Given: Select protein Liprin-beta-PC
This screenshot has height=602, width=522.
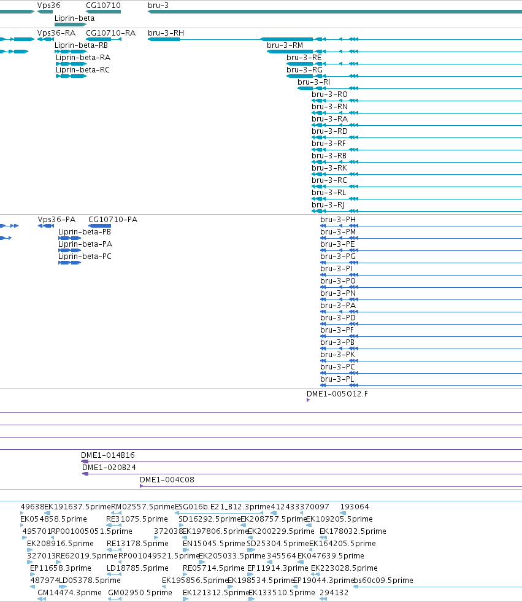Looking at the screenshot, I should pyautogui.click(x=85, y=257).
